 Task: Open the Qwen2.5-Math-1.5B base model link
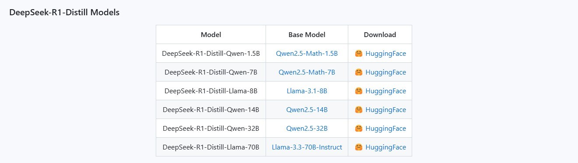307,54
